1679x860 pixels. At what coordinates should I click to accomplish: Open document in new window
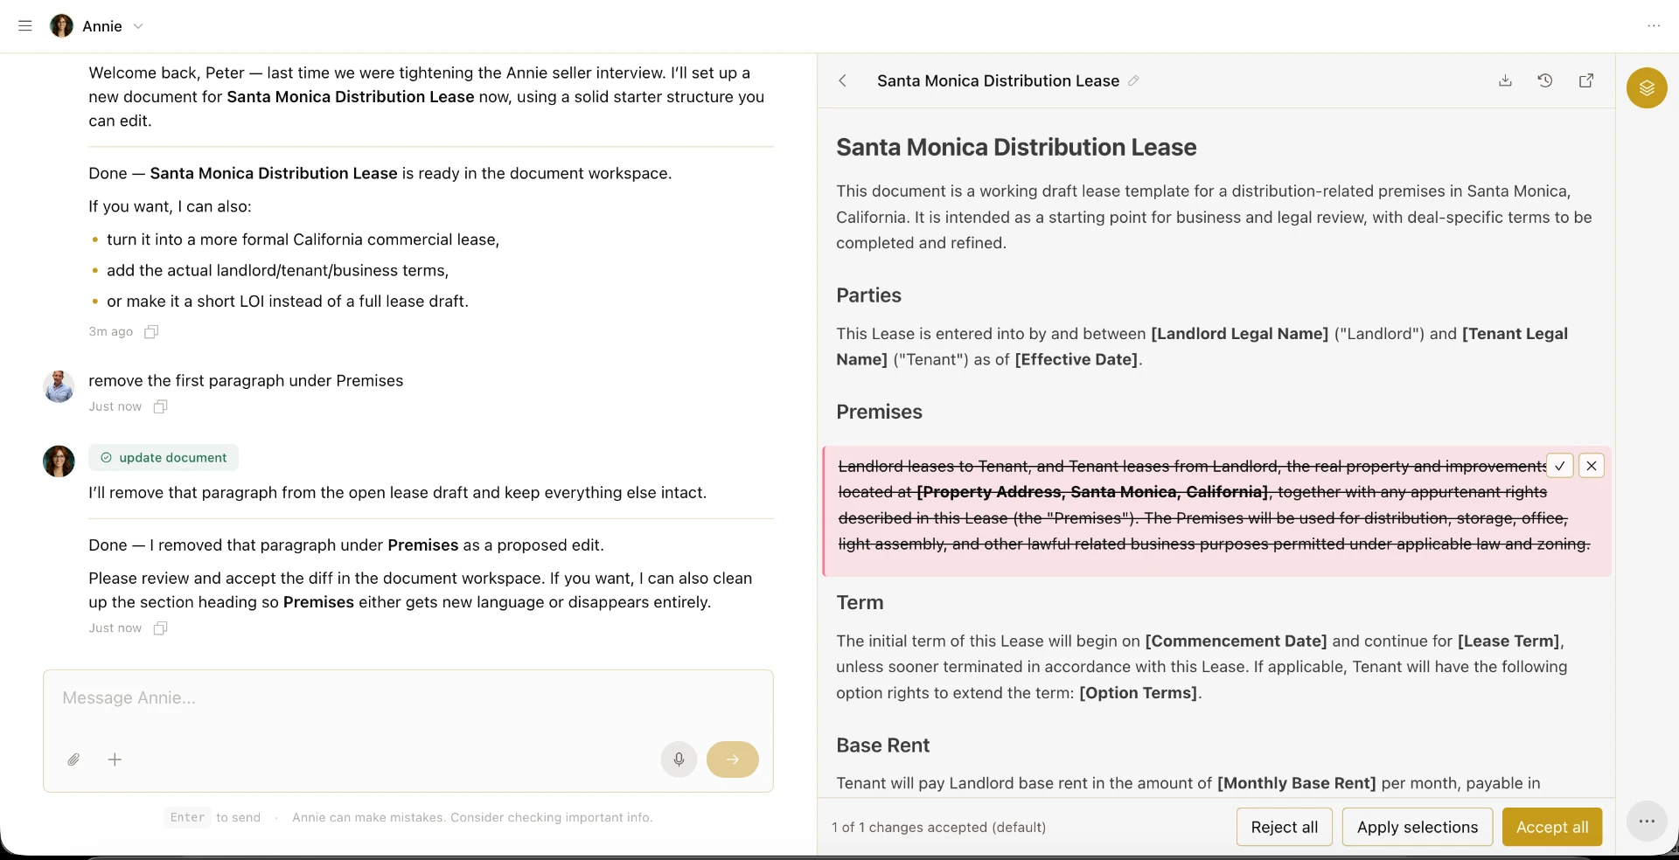[x=1586, y=80]
